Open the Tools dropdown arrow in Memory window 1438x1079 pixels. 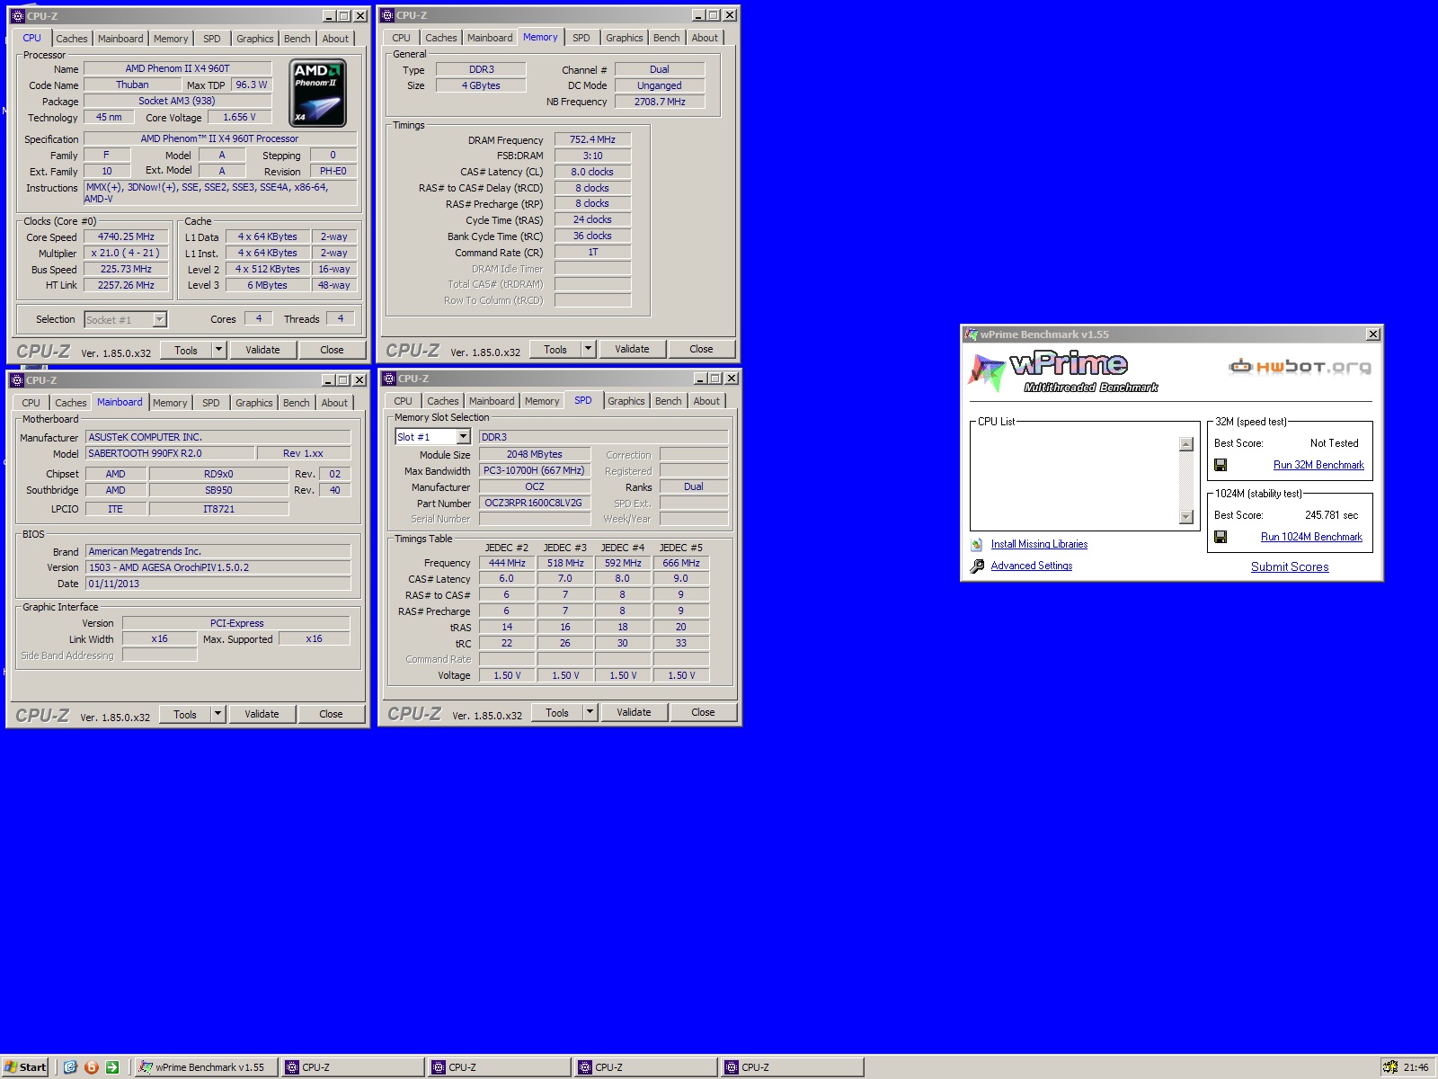point(588,349)
